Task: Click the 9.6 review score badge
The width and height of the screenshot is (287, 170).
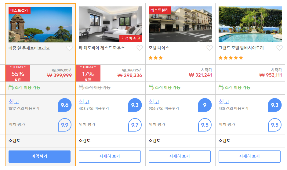Action: (65, 105)
